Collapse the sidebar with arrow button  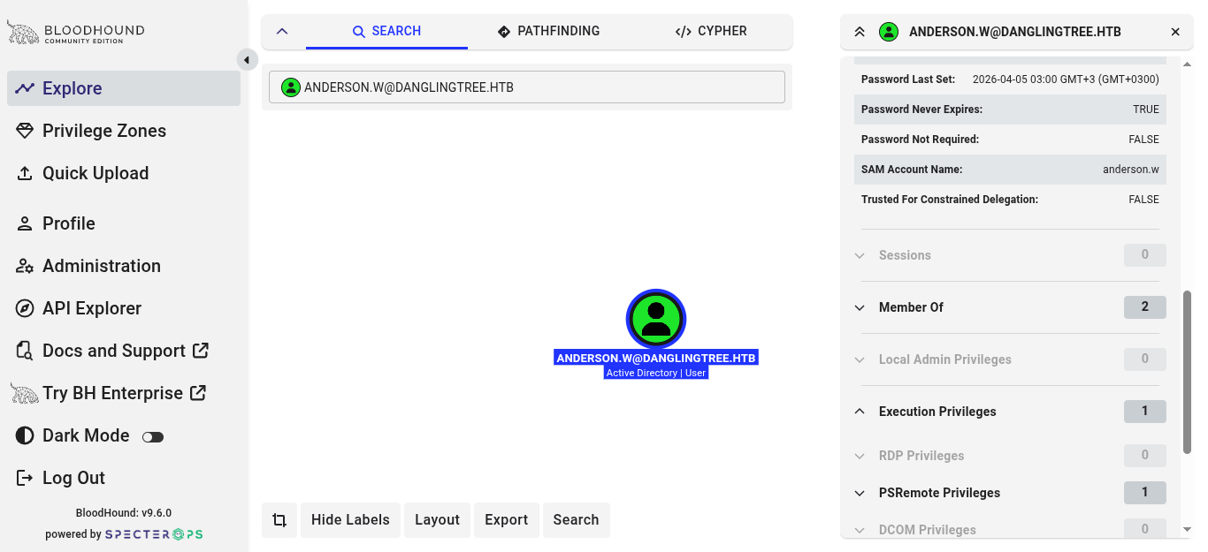(247, 60)
